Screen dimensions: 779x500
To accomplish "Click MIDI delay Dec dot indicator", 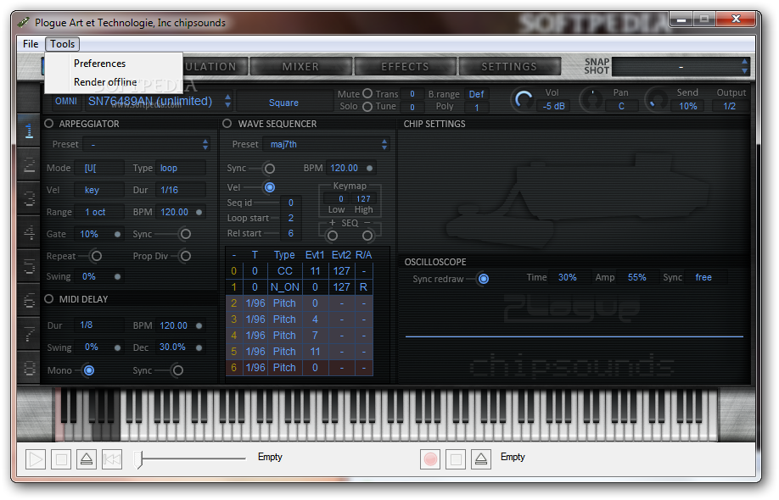I will 199,347.
